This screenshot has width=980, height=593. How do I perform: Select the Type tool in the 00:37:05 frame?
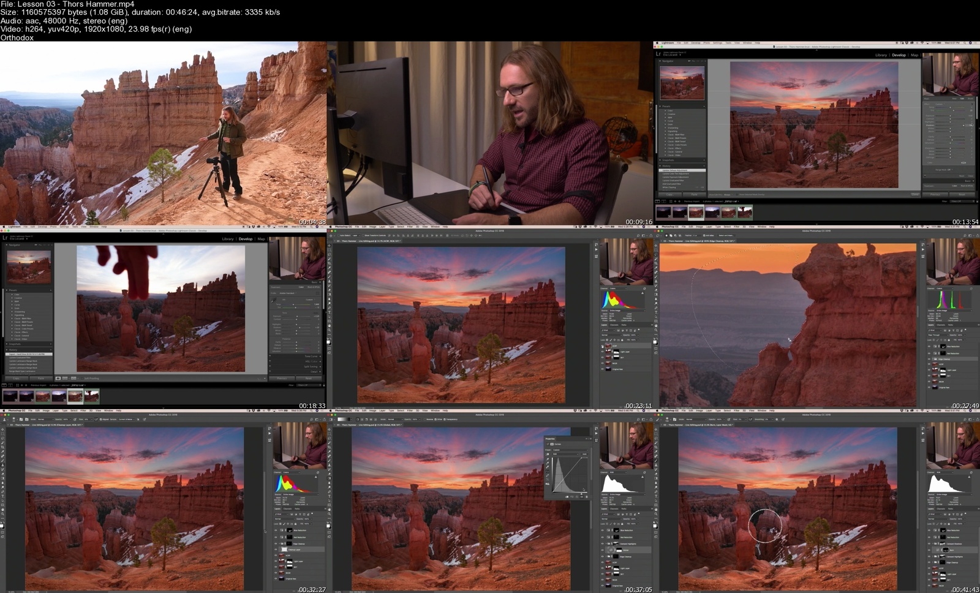[330, 496]
